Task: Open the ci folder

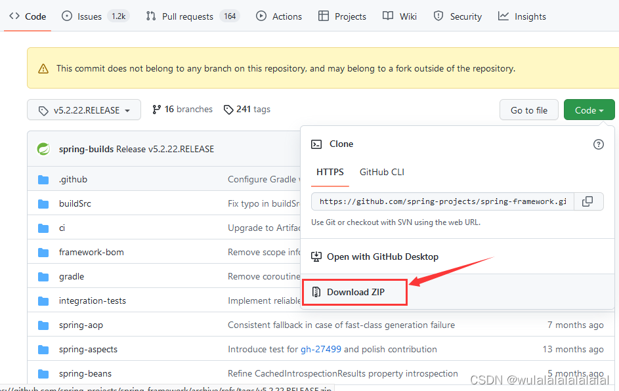Action: pos(62,228)
